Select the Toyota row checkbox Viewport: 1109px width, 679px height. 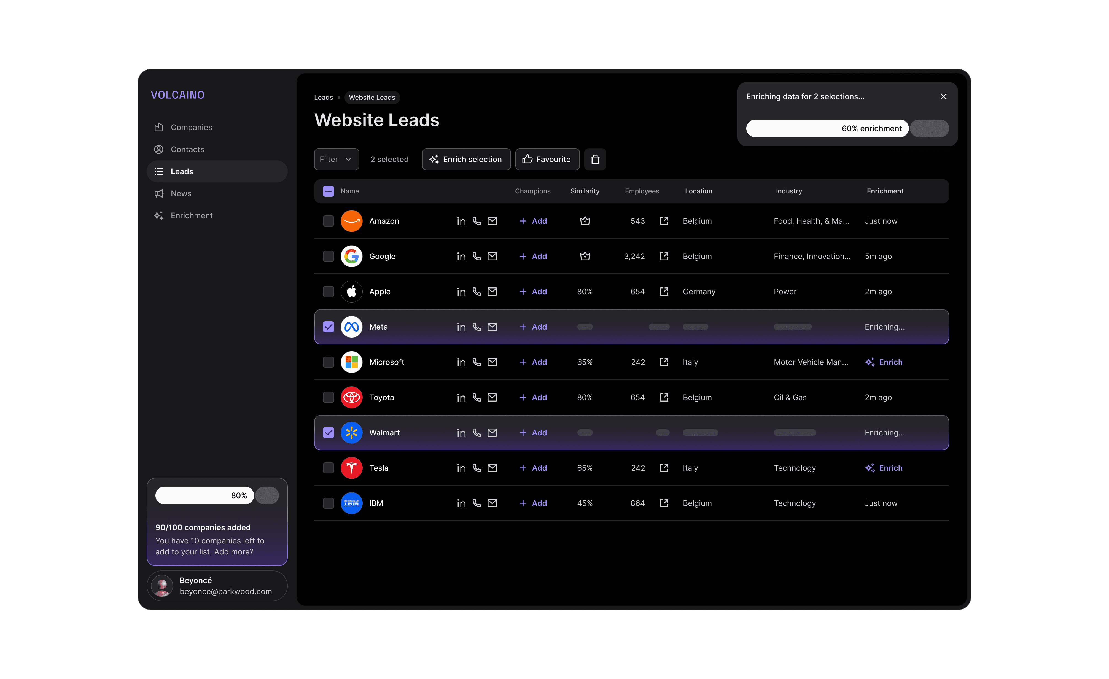[x=329, y=397]
